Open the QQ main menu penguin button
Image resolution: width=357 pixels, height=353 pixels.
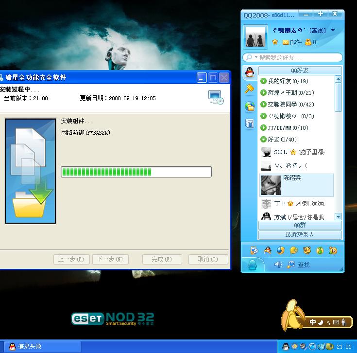(x=252, y=265)
